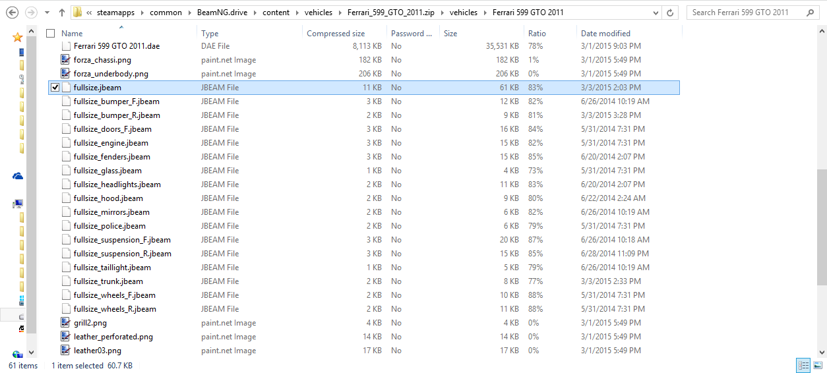Click the file list vertical scrollbar thumb
The width and height of the screenshot is (827, 373).
coord(822,226)
